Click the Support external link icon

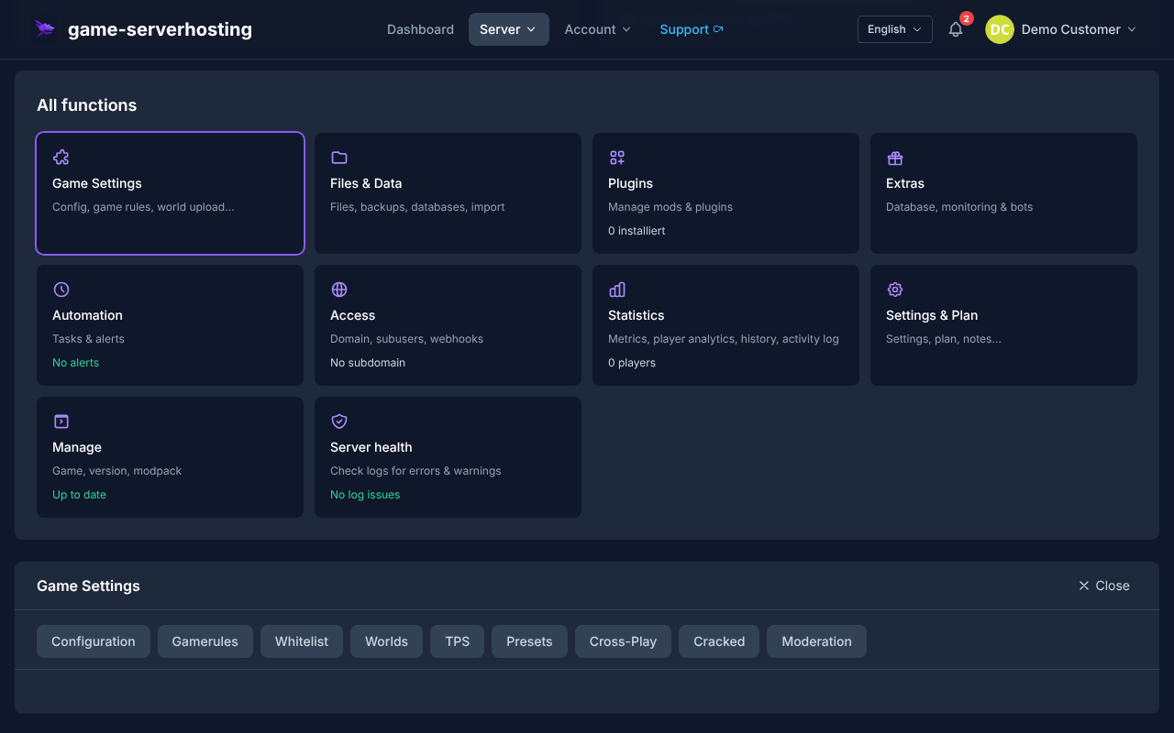point(718,29)
